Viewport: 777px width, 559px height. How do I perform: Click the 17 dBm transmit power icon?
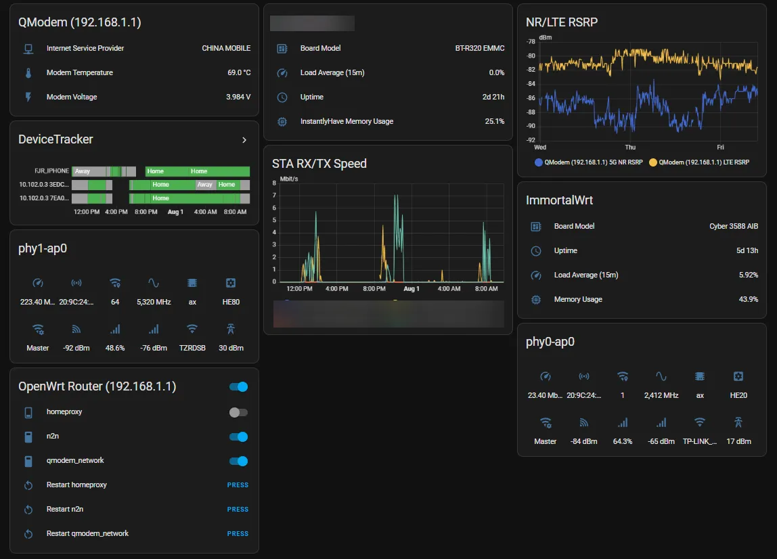click(x=738, y=423)
